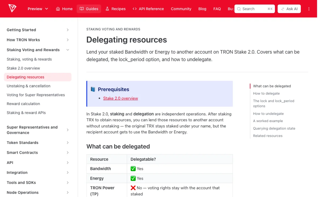Screen dimensions: 320x197
Task: Expand the Integration section
Action: point(38,172)
